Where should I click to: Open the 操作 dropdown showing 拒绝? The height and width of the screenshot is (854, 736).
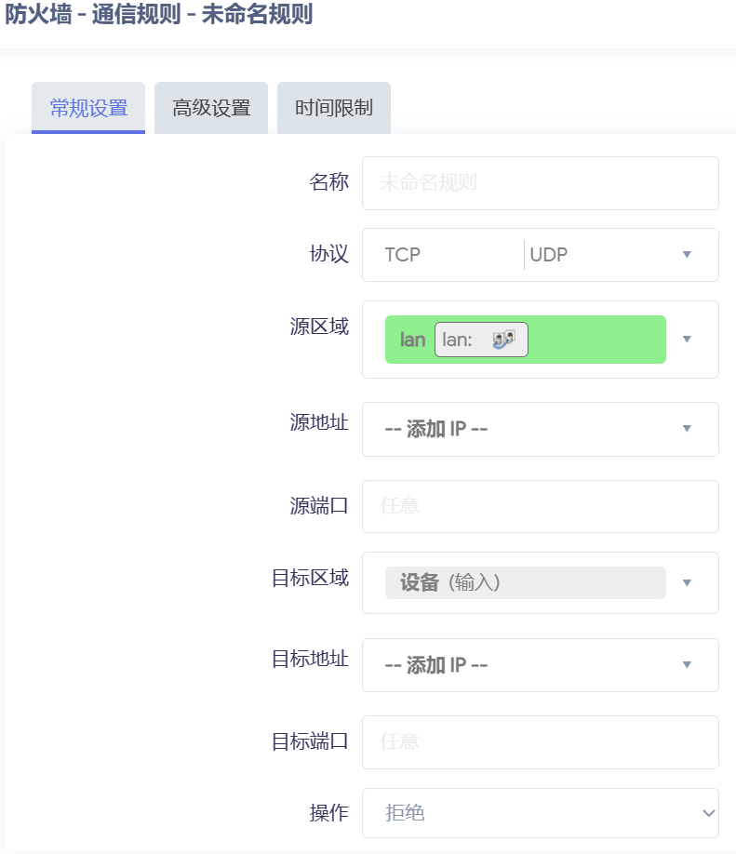point(540,813)
